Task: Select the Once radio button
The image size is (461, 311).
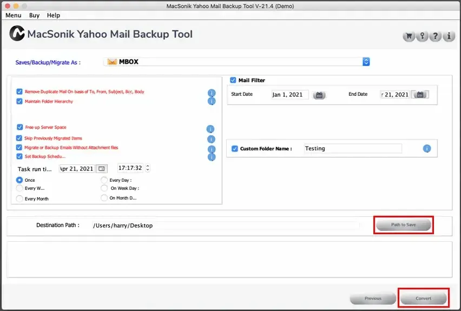Action: coord(19,180)
